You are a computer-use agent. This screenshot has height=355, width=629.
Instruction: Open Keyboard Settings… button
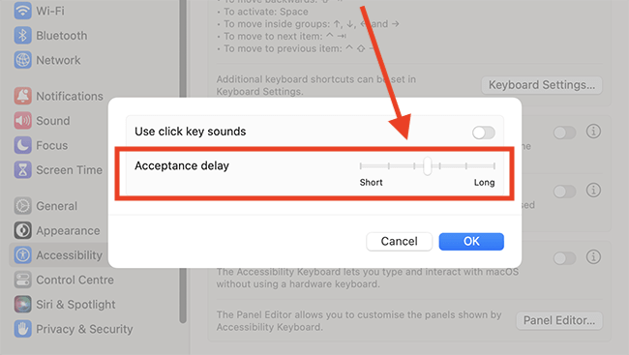click(542, 85)
